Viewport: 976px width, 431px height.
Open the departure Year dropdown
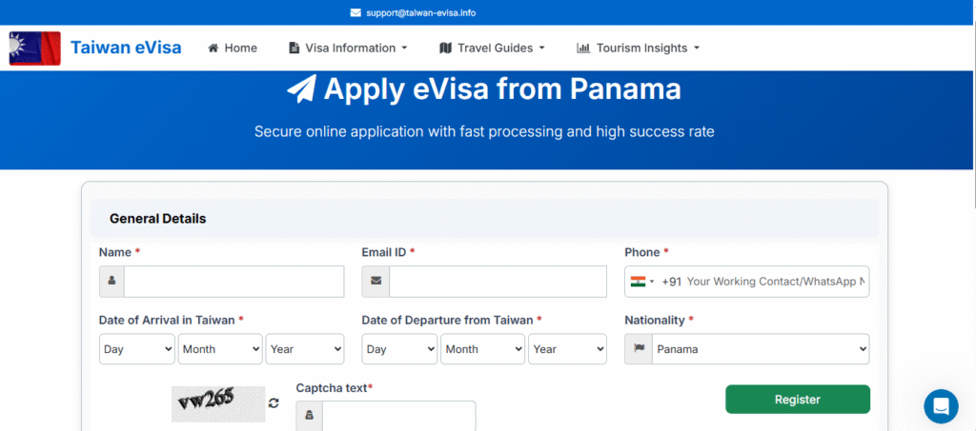point(567,349)
